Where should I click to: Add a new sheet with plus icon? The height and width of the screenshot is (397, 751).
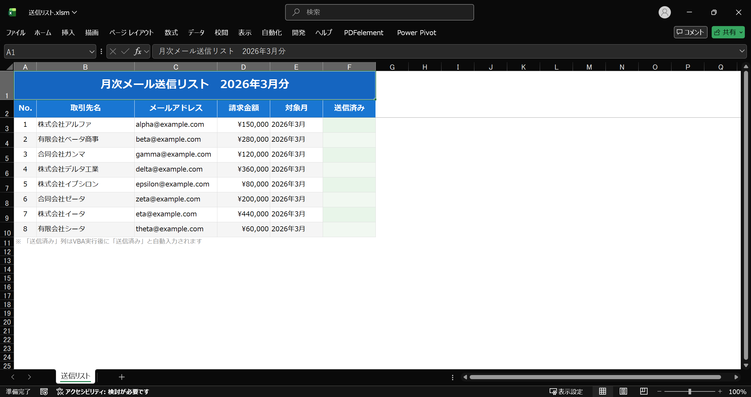122,377
